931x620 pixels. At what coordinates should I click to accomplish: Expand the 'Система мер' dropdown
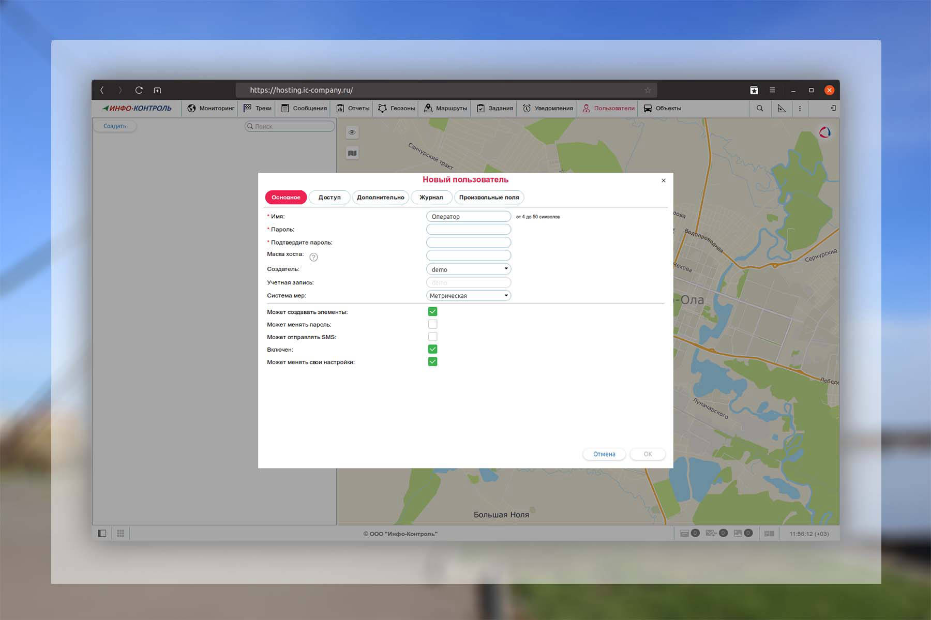tap(468, 295)
